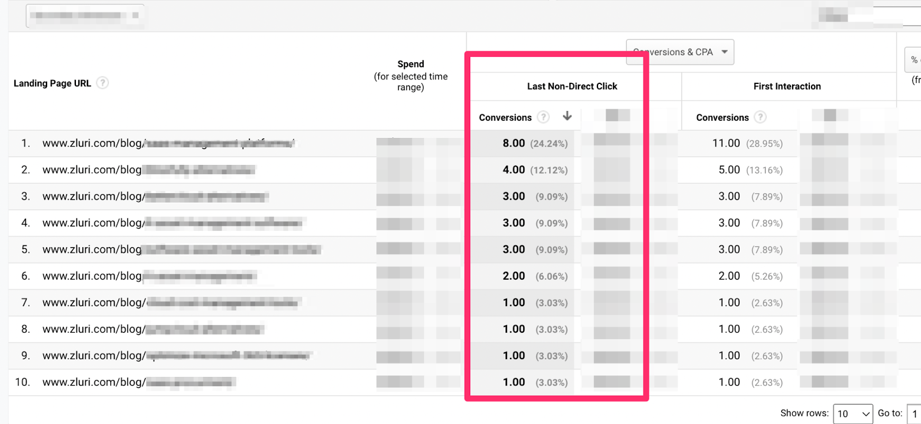Open landing page URL in row 10
The image size is (921, 424).
pyautogui.click(x=139, y=382)
